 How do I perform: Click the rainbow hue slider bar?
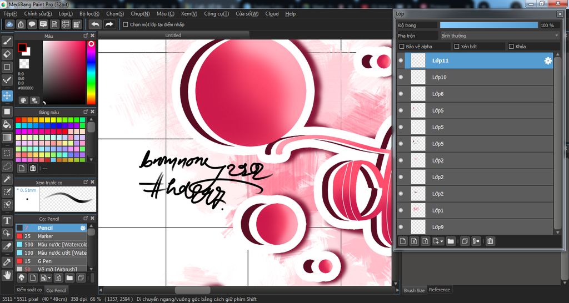pyautogui.click(x=91, y=73)
